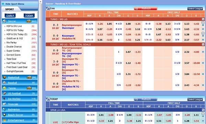Select the TODAY market tab

tap(29, 16)
